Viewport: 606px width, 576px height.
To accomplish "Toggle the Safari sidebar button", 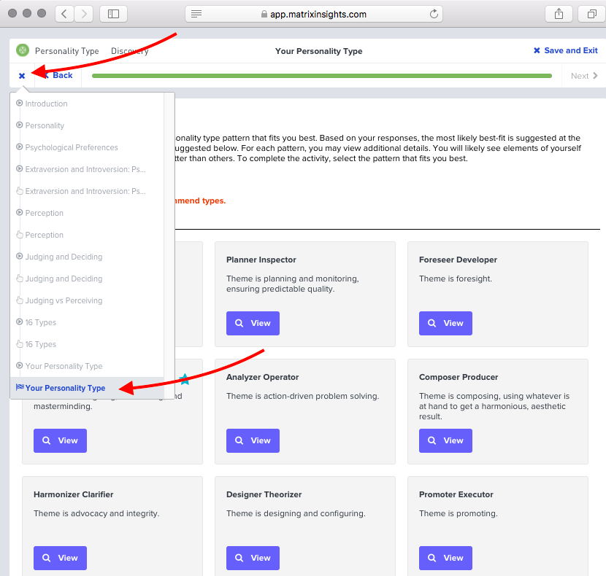I will [x=113, y=14].
